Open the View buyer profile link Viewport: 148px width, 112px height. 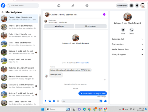[x=83, y=63]
